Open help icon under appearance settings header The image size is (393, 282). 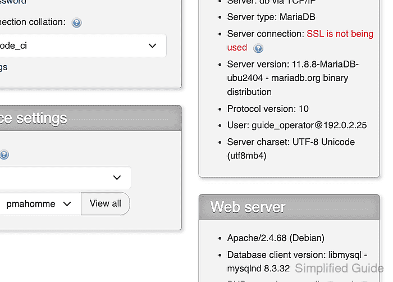point(4,154)
